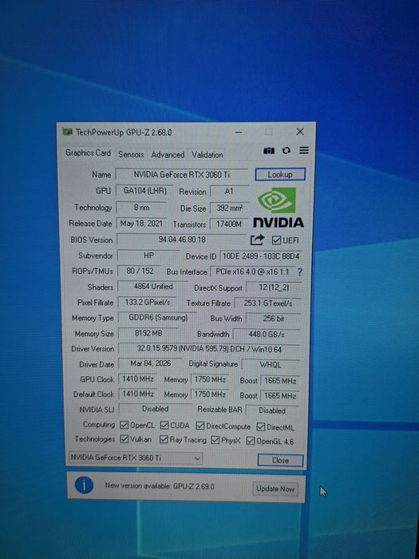Click the Lookup button
419x559 pixels.
point(280,174)
